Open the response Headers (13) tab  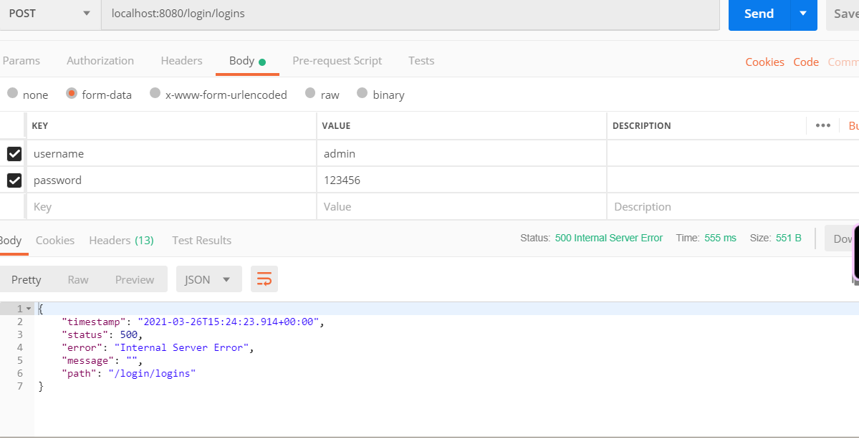[x=121, y=241]
